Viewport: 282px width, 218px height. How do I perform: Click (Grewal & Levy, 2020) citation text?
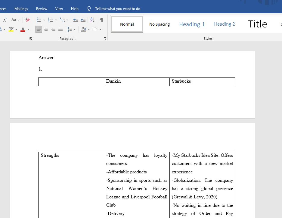194,197
